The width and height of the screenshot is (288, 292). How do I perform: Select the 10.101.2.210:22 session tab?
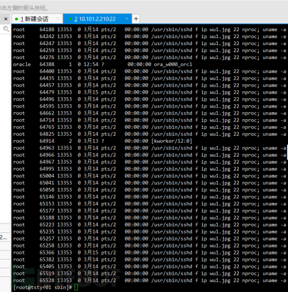[97, 19]
